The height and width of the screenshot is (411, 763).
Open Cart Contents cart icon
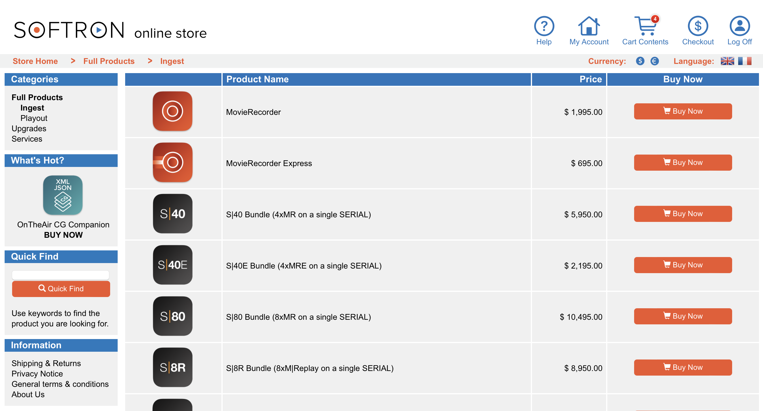[645, 26]
